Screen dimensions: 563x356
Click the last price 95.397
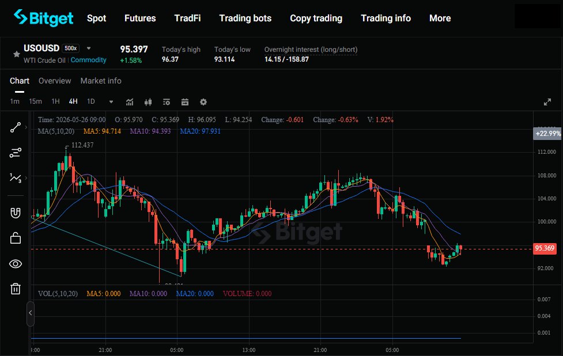(134, 49)
